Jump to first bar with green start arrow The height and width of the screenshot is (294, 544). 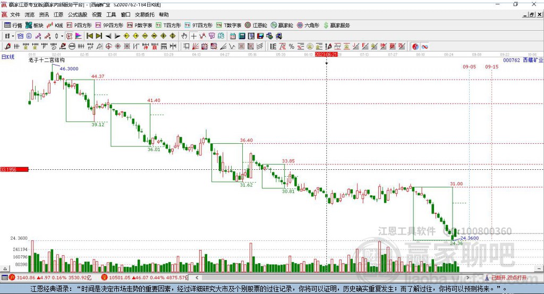(89, 36)
